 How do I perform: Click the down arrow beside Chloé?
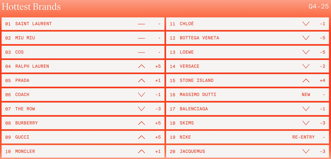click(306, 24)
